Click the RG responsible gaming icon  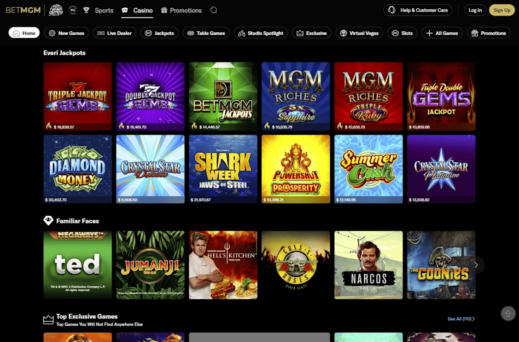pyautogui.click(x=73, y=10)
